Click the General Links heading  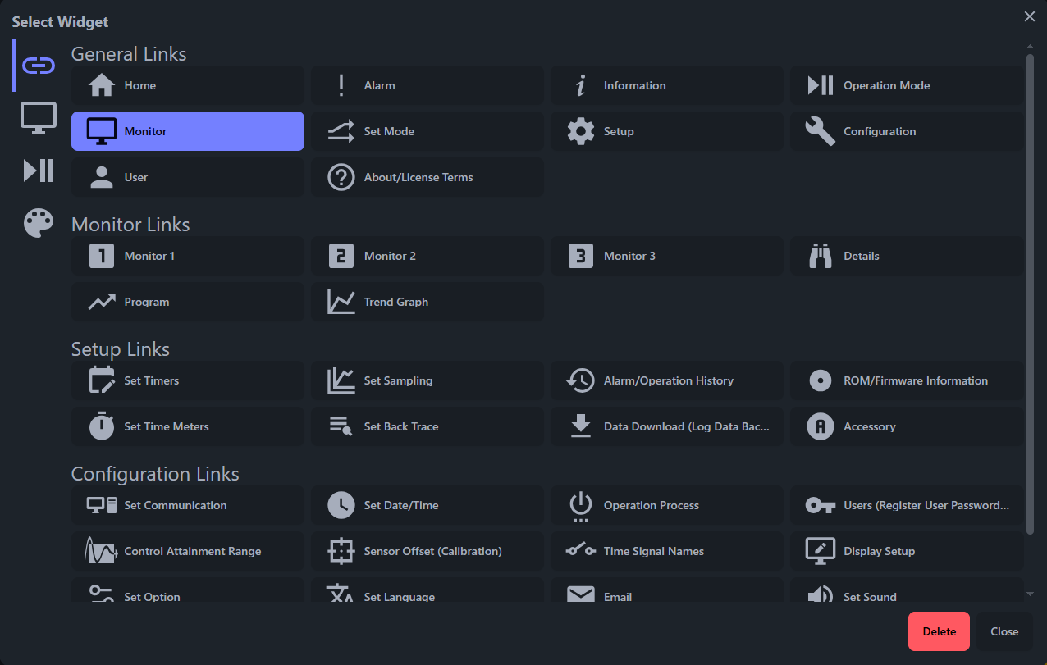[129, 54]
